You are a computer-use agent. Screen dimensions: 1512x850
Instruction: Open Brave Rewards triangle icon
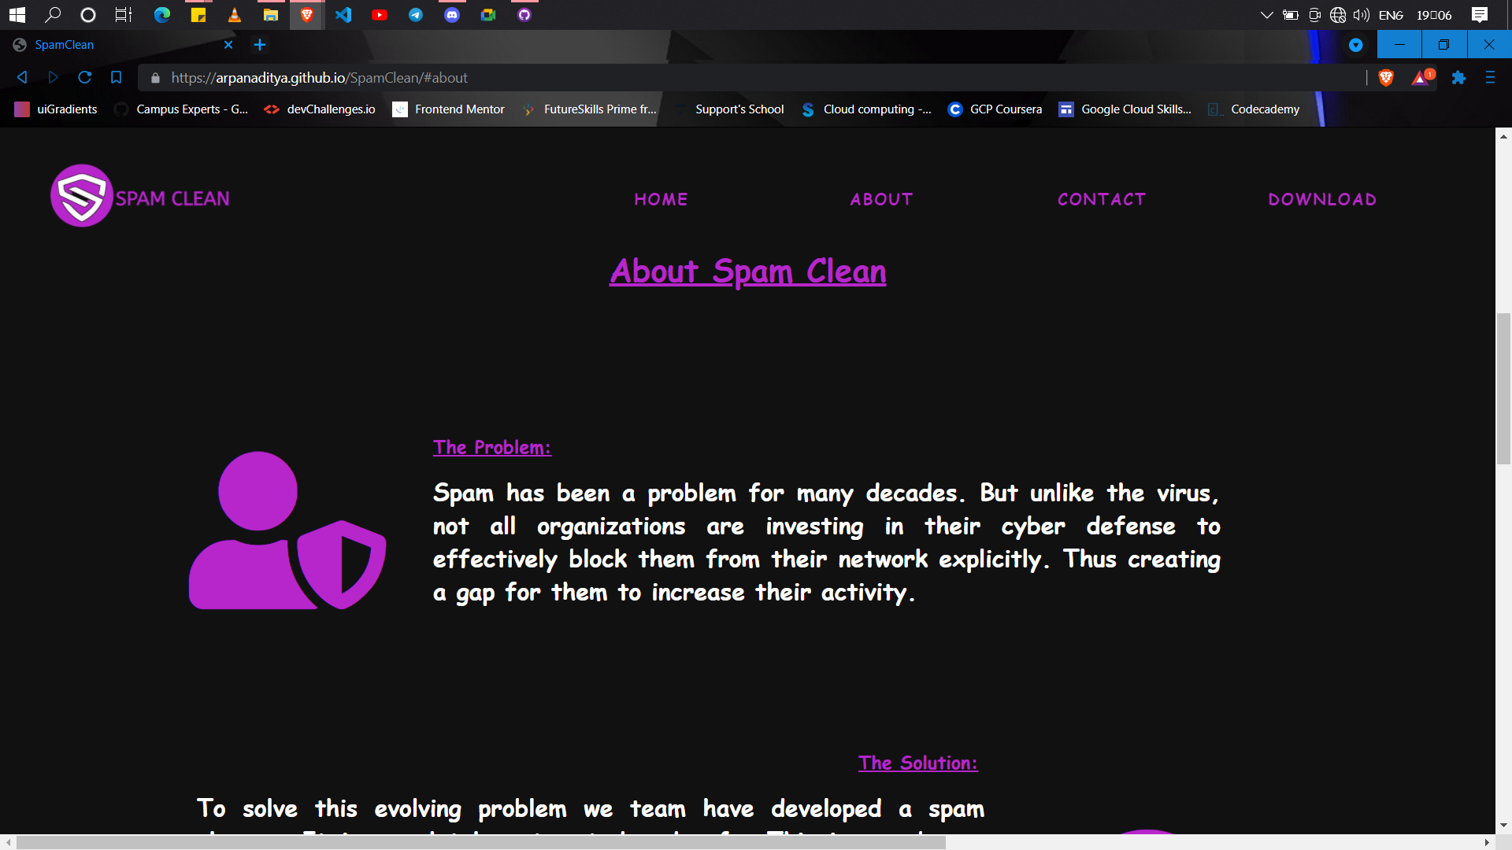click(1420, 77)
